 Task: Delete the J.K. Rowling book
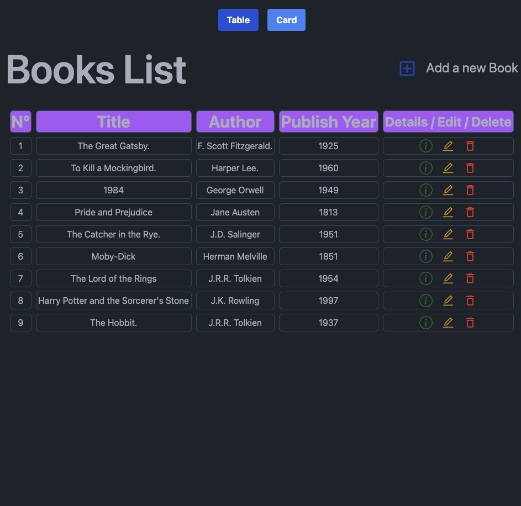click(x=470, y=301)
